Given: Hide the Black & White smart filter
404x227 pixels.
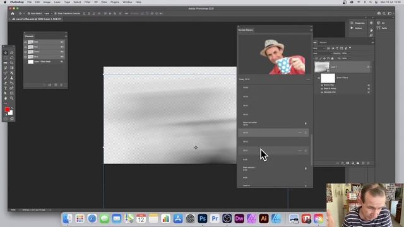Looking at the screenshot, I should click(322, 88).
